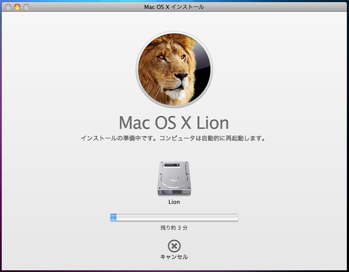The image size is (349, 272).
Task: Click the 'Mac OS X Lion' heading
Action: [x=174, y=123]
